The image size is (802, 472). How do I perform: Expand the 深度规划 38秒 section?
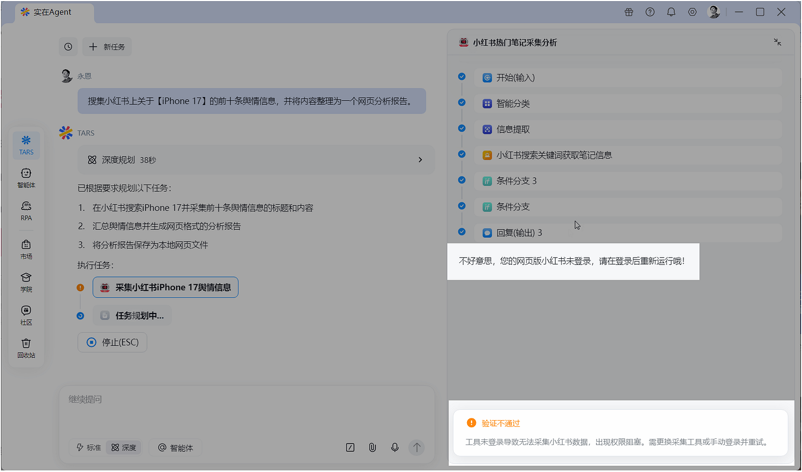tap(256, 160)
